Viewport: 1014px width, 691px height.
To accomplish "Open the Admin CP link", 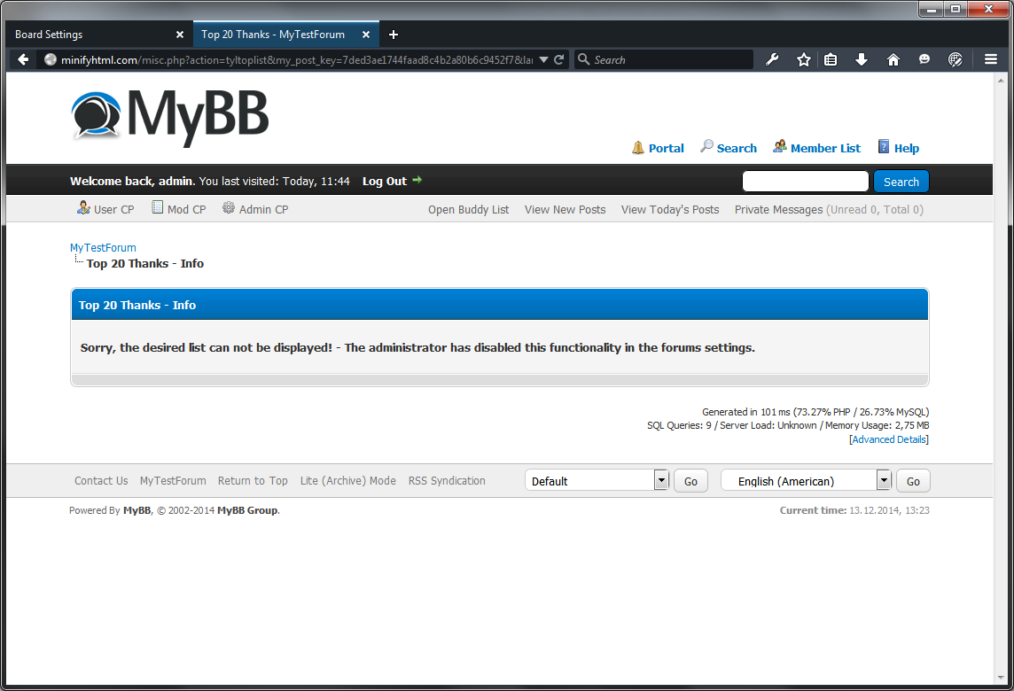I will (x=262, y=209).
